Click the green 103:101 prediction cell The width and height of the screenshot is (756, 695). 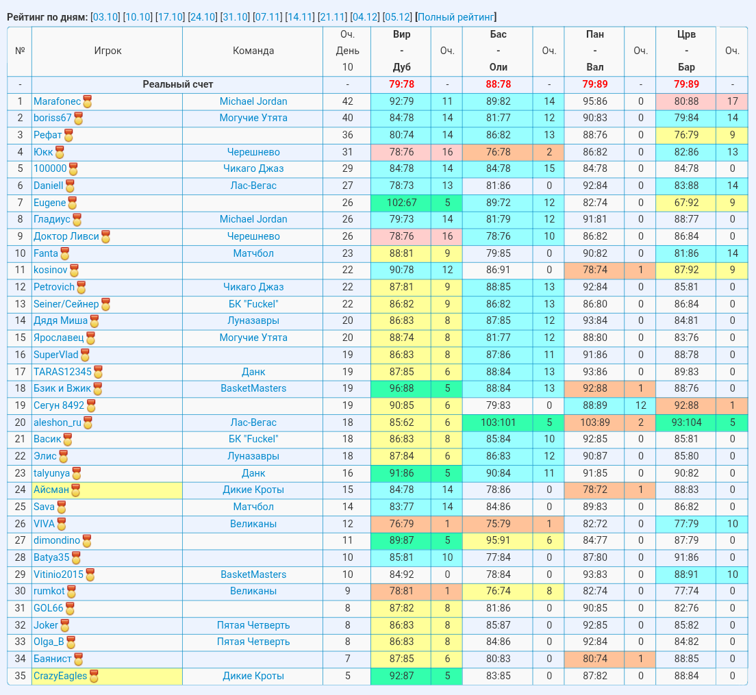498,422
